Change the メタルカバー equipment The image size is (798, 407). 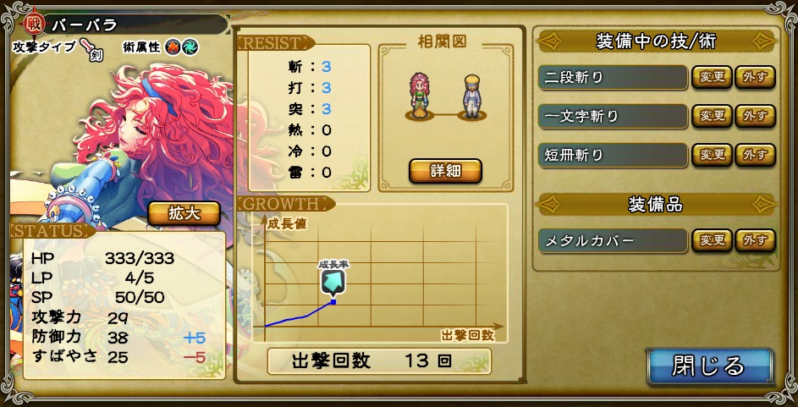click(712, 240)
